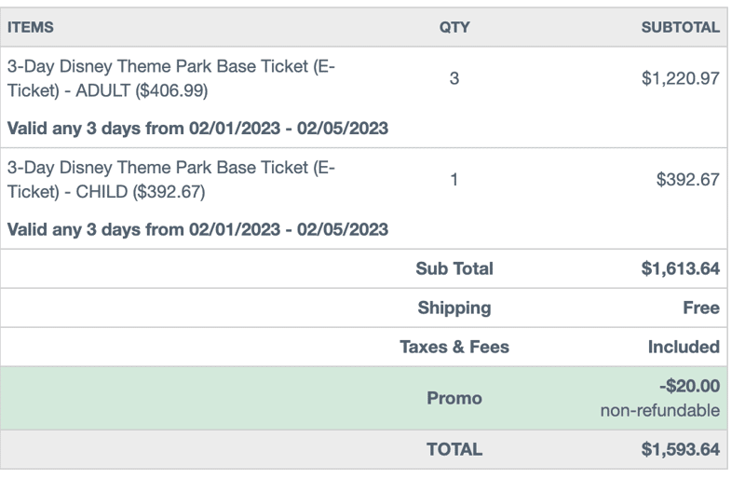Screen dimensions: 745x479
Task: Click the Taxes & Fees label
Action: coord(454,347)
